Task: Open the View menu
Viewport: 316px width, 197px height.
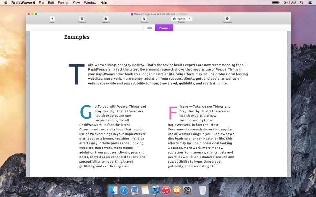Action: coord(76,3)
